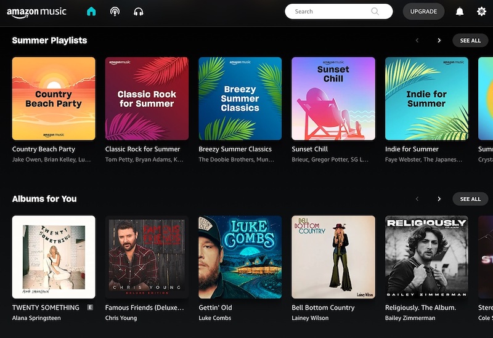Click the Amazon Music logo
The height and width of the screenshot is (338, 493).
pyautogui.click(x=36, y=12)
